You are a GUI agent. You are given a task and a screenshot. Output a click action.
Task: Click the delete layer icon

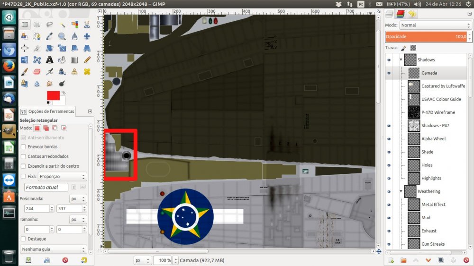[x=466, y=260]
